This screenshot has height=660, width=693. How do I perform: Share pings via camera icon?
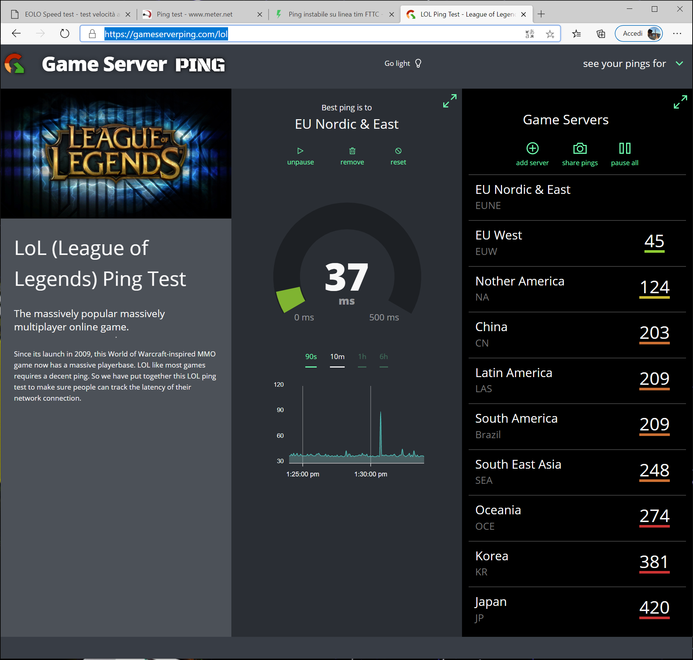click(x=580, y=155)
